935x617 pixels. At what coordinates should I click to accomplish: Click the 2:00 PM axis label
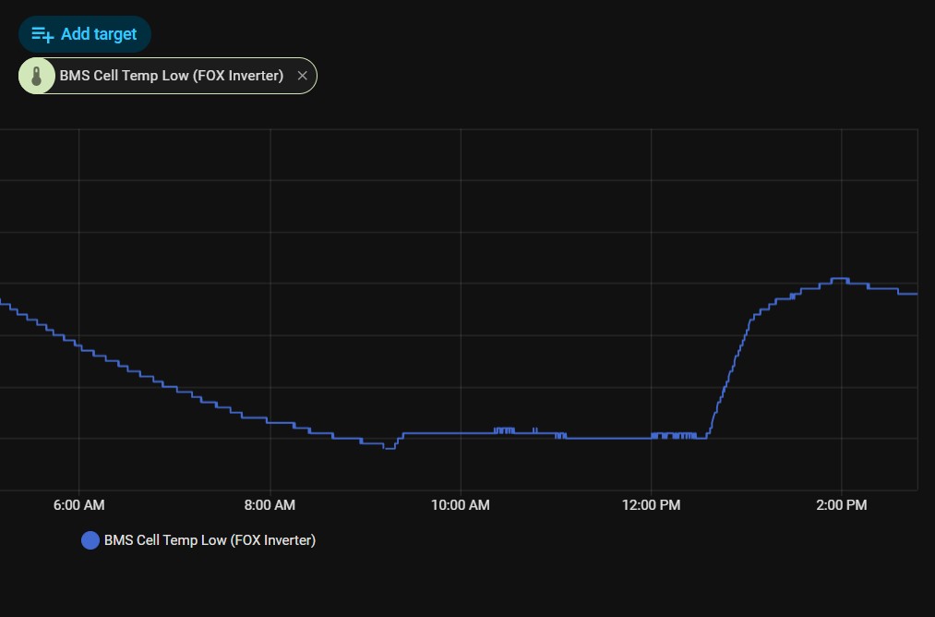coord(842,505)
